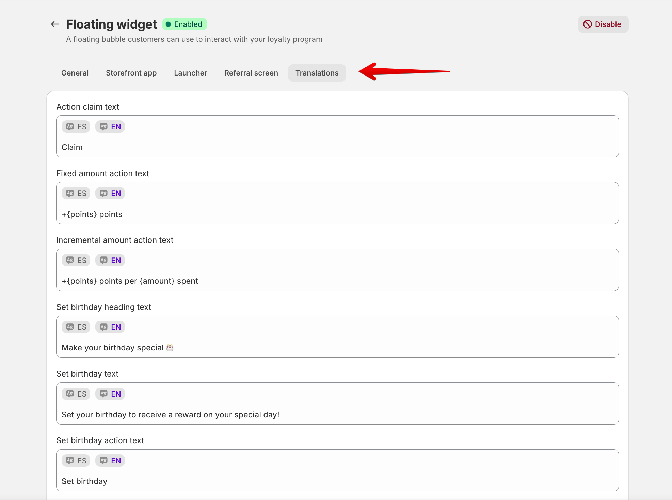Open the Launcher tab
Screen dimensions: 672x500
coord(190,73)
